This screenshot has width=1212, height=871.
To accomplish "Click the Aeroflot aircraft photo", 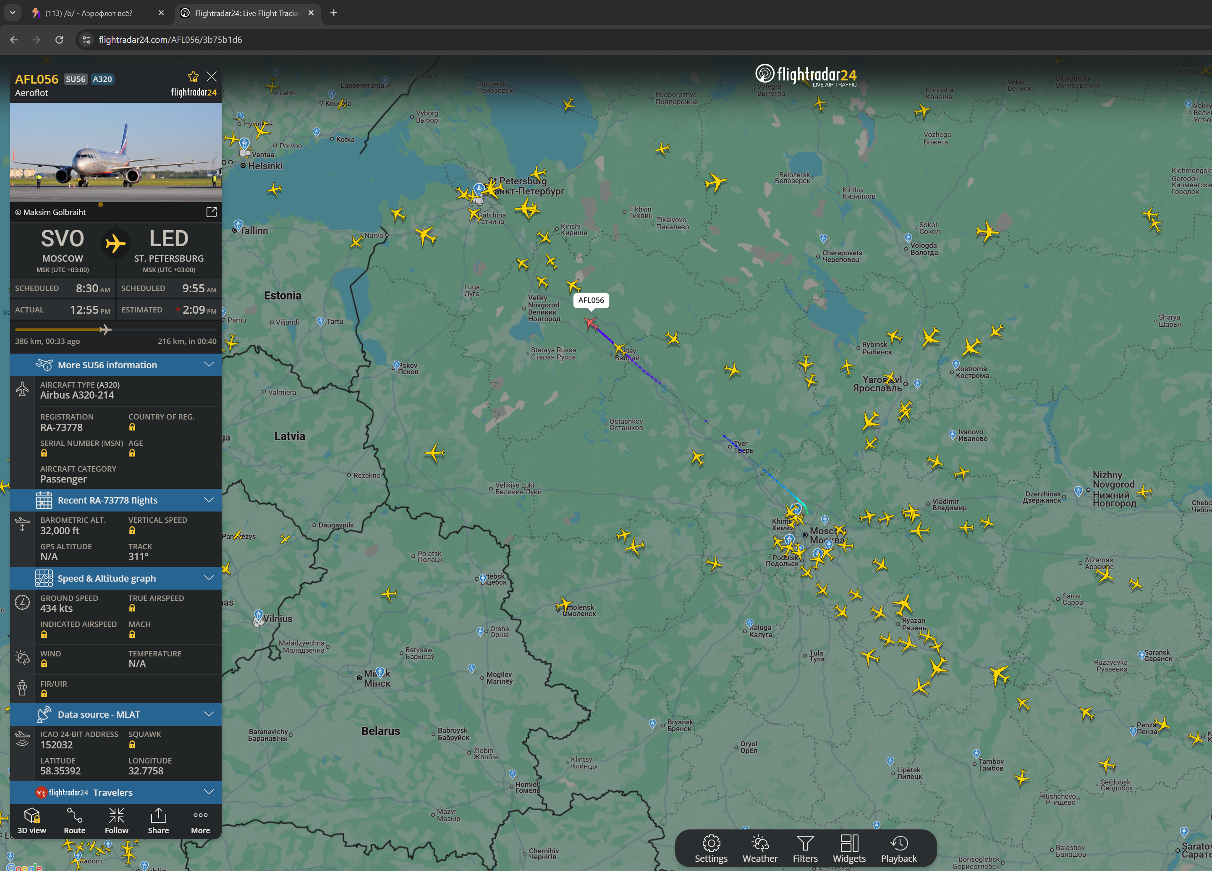I will coord(116,152).
